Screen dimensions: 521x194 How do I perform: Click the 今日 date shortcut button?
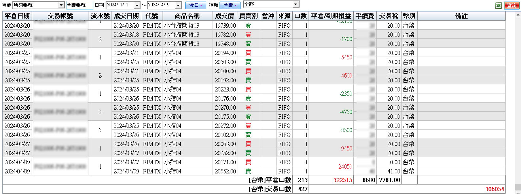[x=195, y=5]
